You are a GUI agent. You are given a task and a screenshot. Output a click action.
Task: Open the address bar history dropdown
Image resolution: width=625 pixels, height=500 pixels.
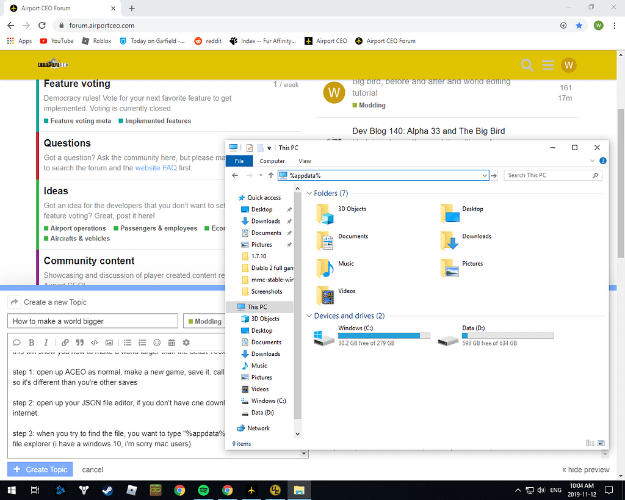pyautogui.click(x=485, y=175)
